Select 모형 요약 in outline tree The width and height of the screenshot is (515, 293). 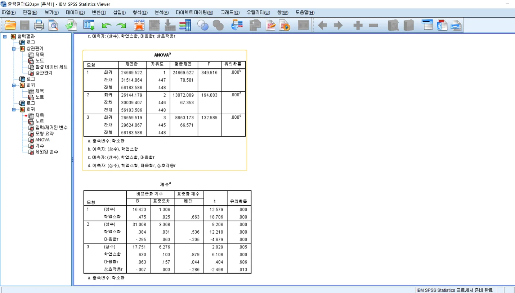(45, 134)
